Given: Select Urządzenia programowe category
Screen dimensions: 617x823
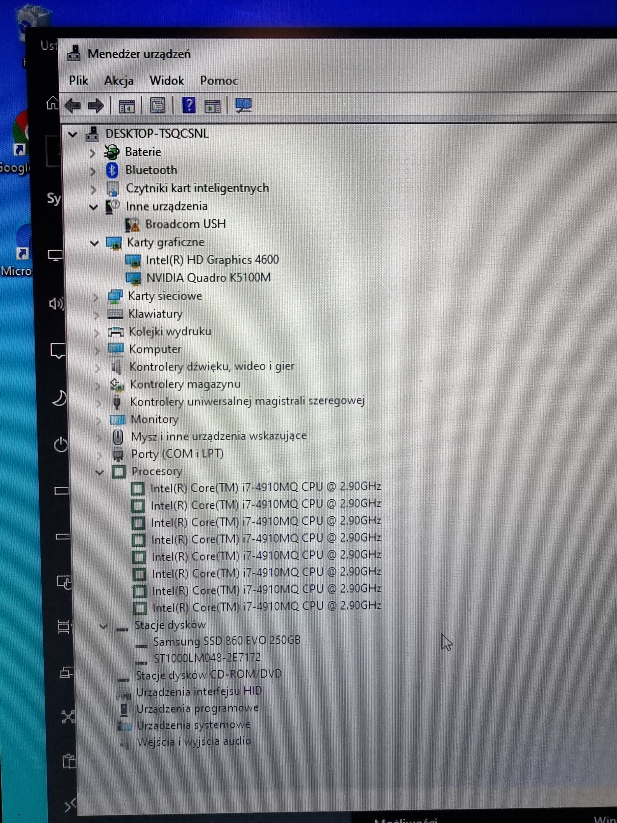Looking at the screenshot, I should click(197, 708).
